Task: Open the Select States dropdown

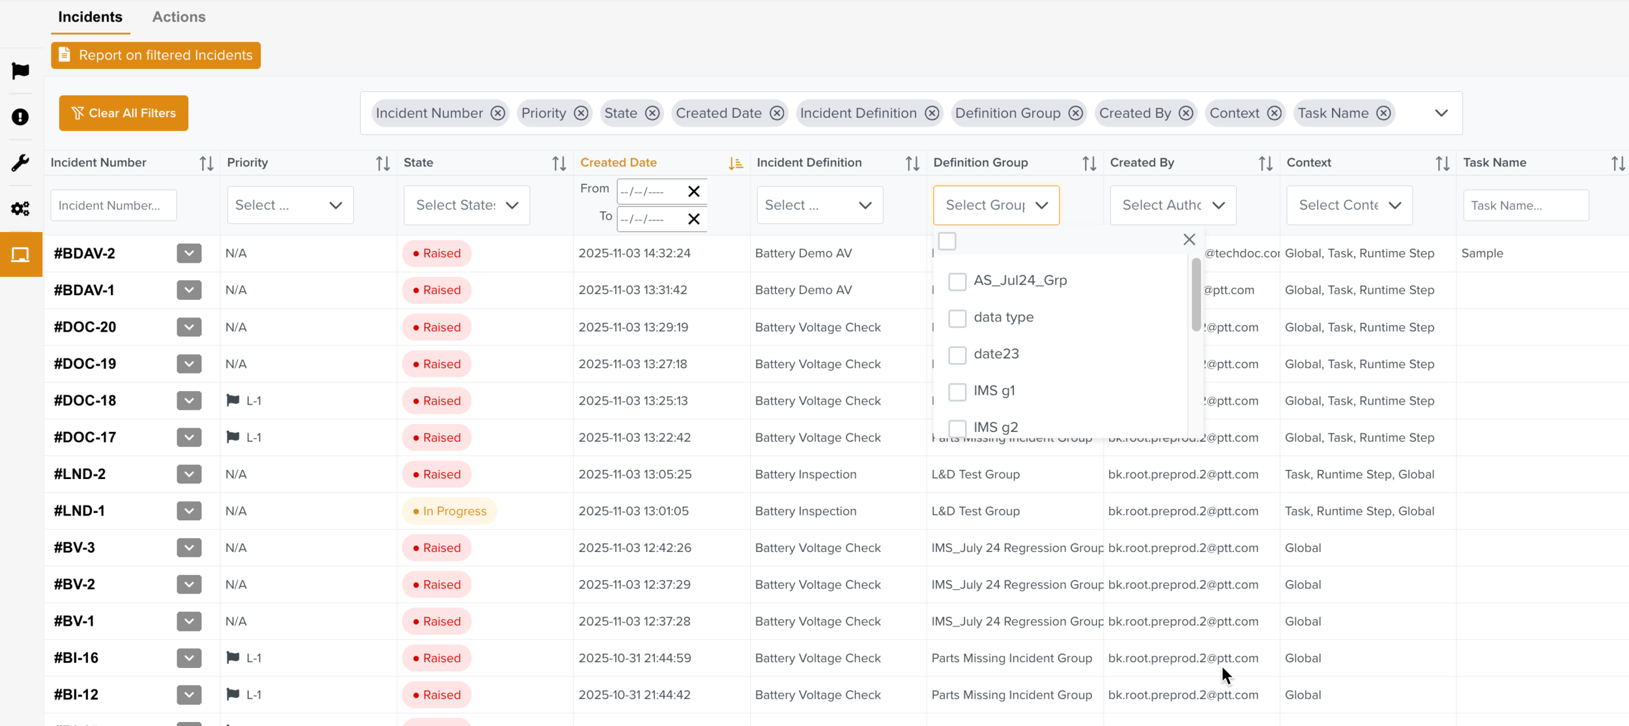Action: (467, 205)
